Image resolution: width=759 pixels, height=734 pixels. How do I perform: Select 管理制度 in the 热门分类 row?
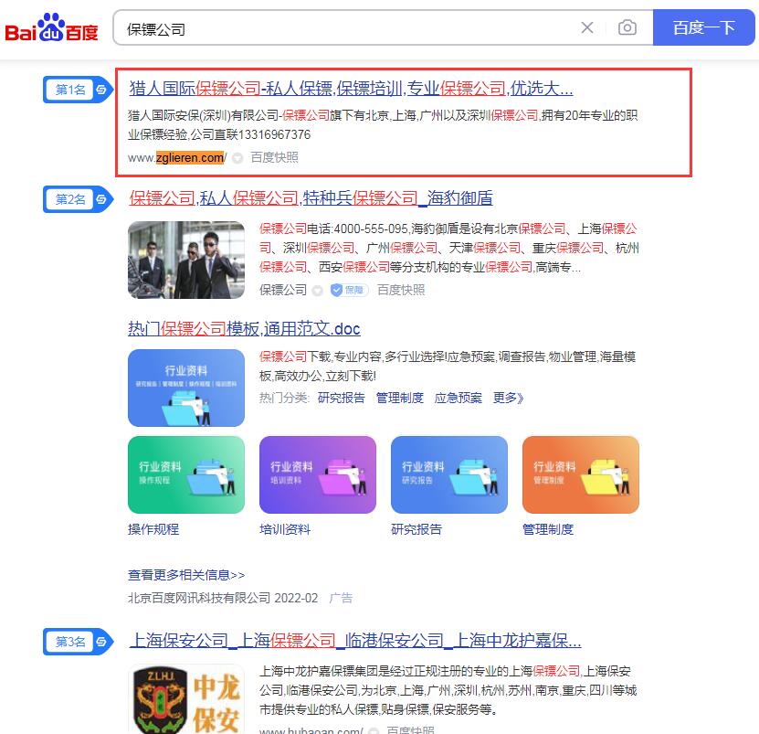click(x=400, y=398)
